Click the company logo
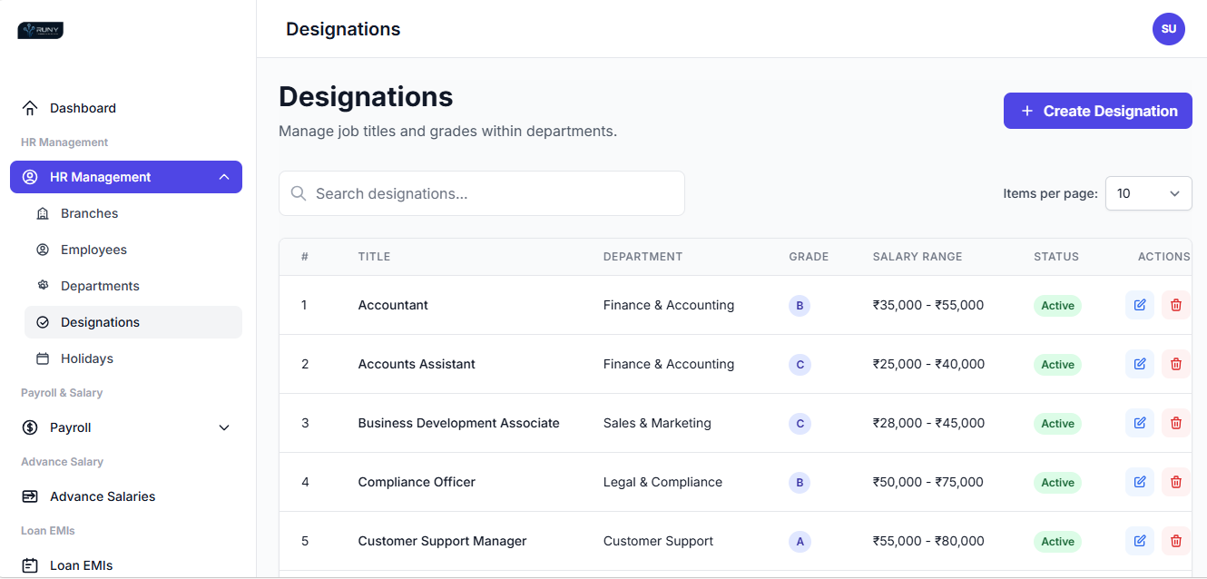Screen dimensions: 1207x579 pyautogui.click(x=41, y=30)
